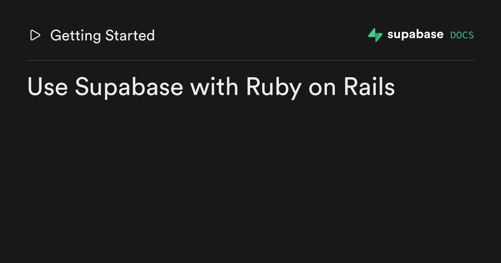Click the word "Supabase" in the title
Screen dimensions: 501x263
point(129,88)
